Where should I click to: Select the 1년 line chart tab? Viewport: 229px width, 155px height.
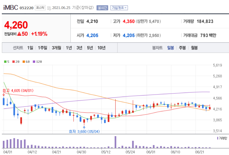pyautogui.click(x=69, y=48)
